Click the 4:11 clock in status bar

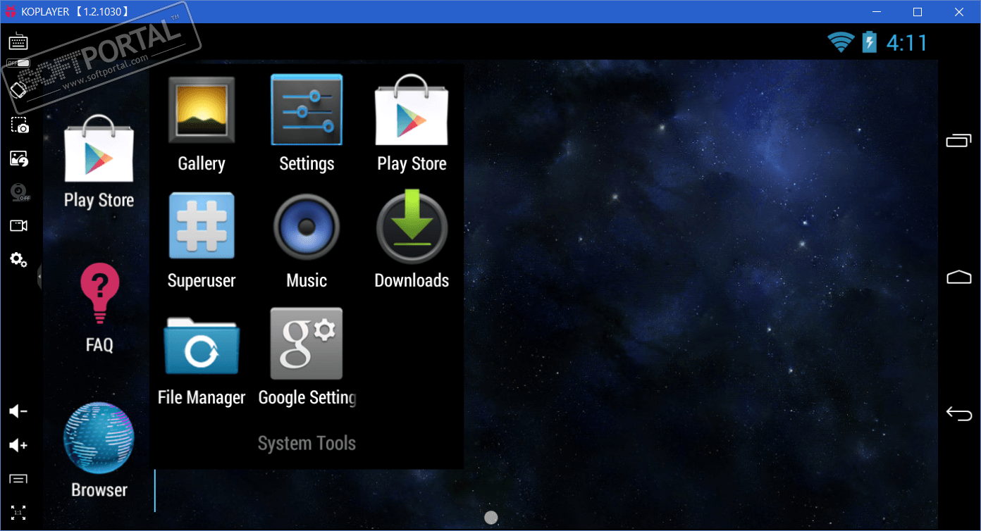pos(906,43)
